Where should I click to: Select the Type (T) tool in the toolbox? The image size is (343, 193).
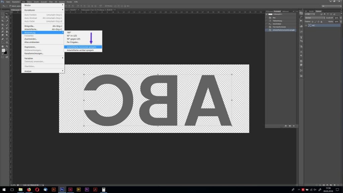[x=7, y=39]
